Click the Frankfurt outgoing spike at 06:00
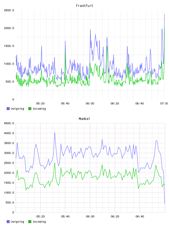 point(90,30)
